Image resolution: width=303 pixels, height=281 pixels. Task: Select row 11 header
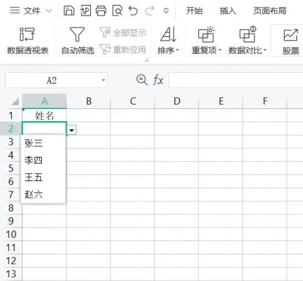click(x=11, y=247)
